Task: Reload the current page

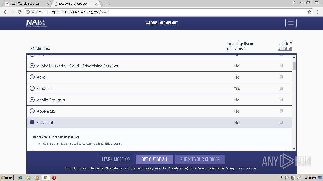Action: tap(20, 12)
